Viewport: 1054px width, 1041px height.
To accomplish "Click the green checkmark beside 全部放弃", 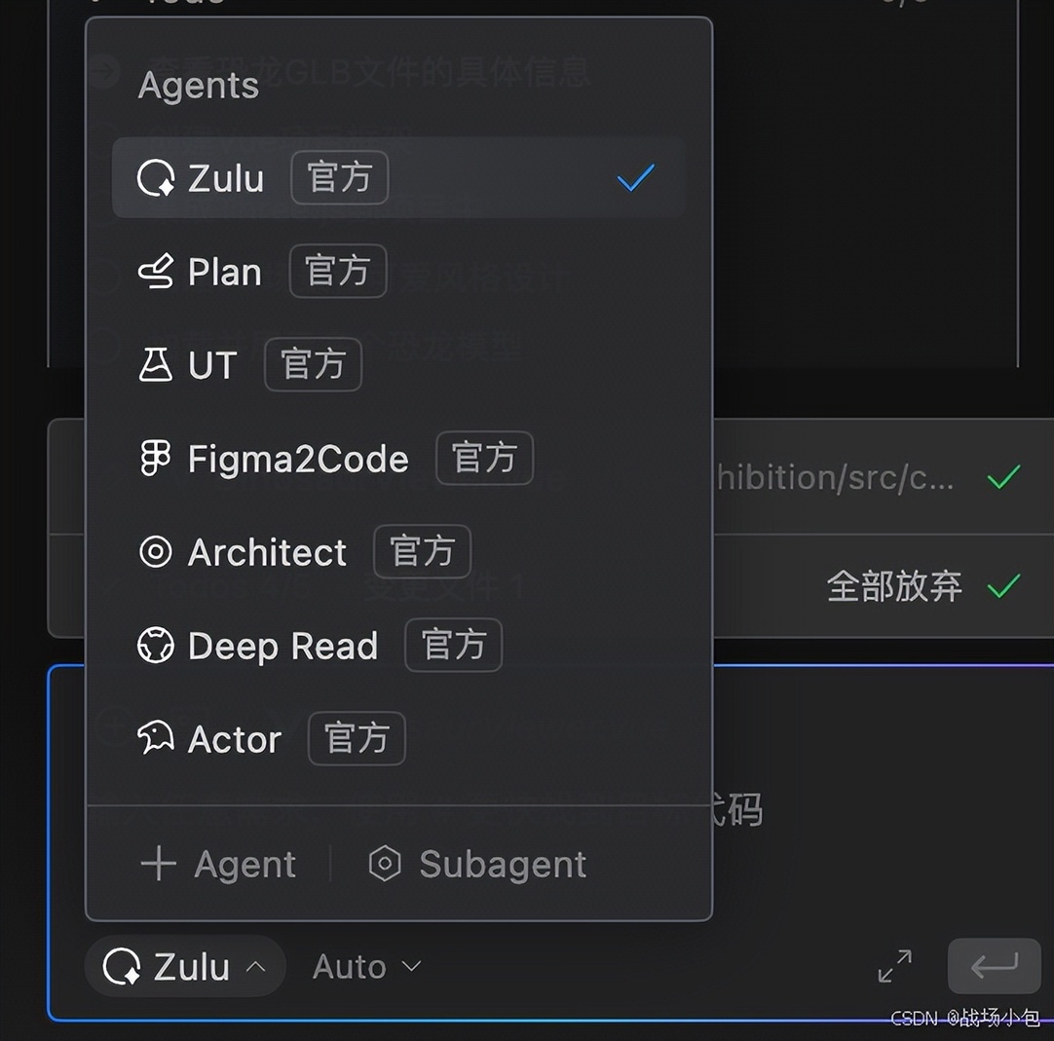I will (x=1003, y=586).
